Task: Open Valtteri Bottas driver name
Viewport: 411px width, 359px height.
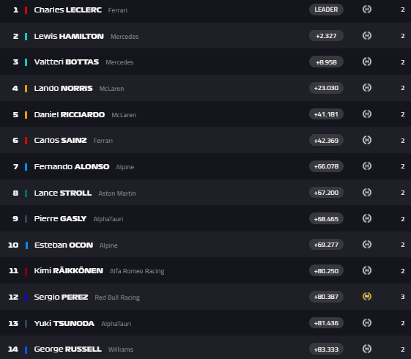Action: tap(67, 62)
